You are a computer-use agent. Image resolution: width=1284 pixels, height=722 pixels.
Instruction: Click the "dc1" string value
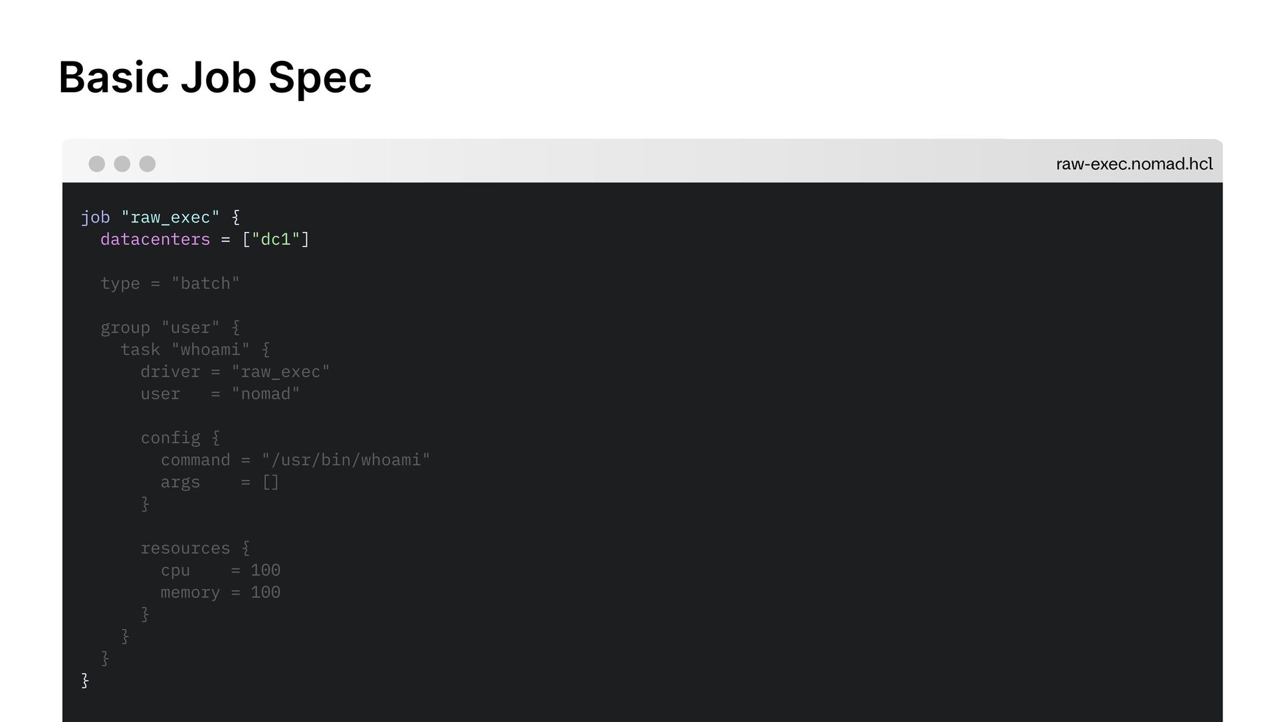tap(276, 239)
